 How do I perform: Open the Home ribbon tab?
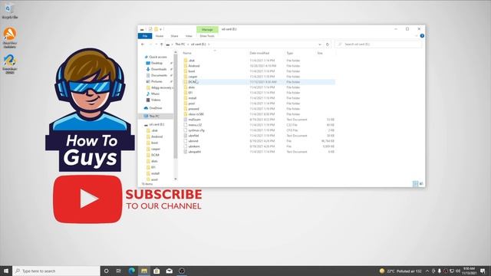click(160, 36)
